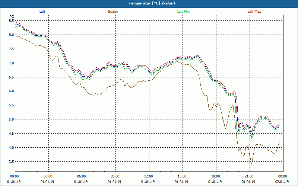The width and height of the screenshot is (298, 186).
Task: Click the 5,5 y-axis value
Action: coord(11,105)
